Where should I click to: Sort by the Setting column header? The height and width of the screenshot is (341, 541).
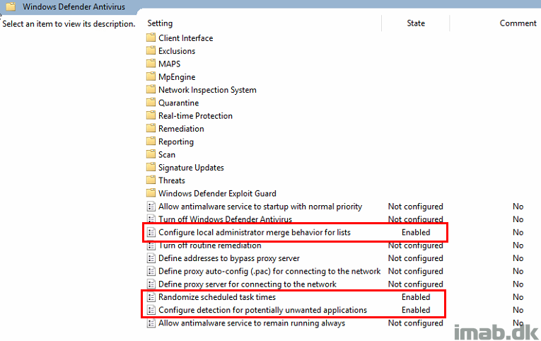[160, 23]
